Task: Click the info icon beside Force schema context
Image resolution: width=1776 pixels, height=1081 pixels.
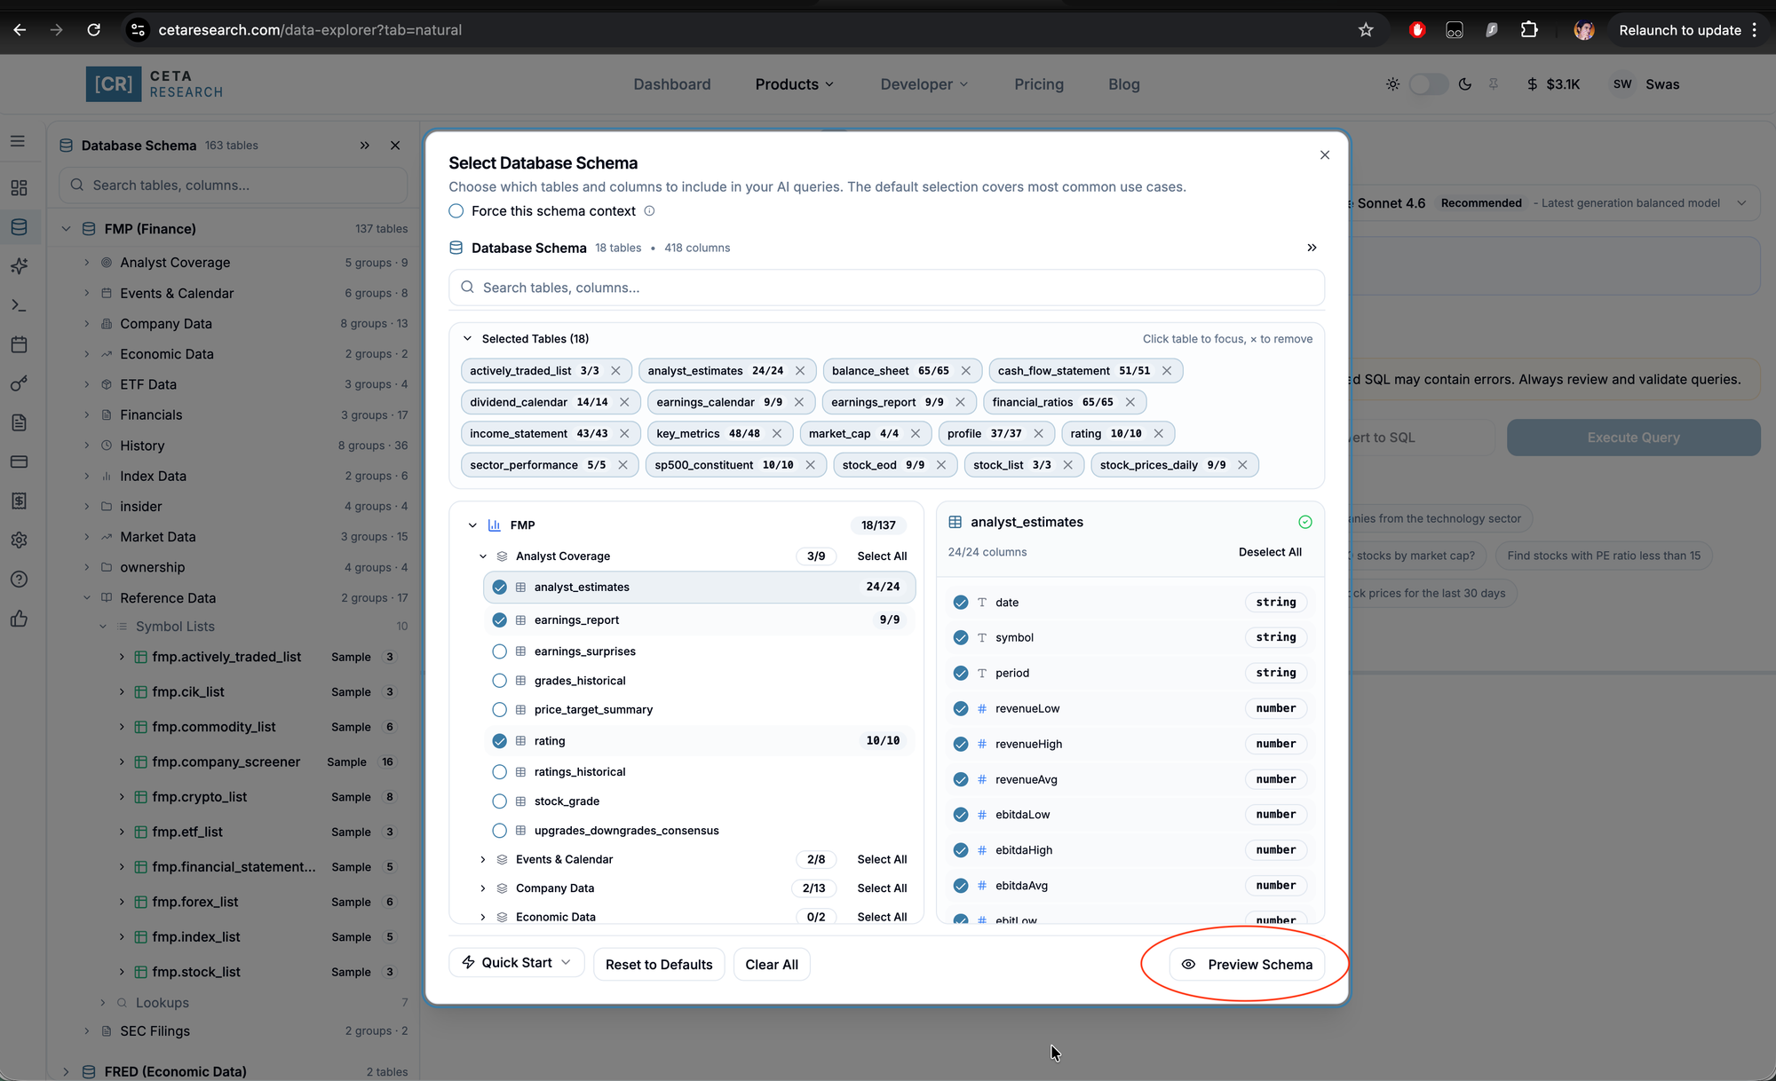Action: point(649,211)
